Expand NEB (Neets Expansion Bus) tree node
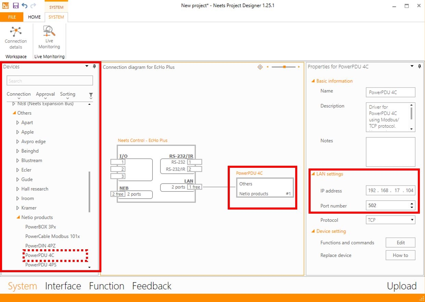This screenshot has width=425, height=302. 14,104
